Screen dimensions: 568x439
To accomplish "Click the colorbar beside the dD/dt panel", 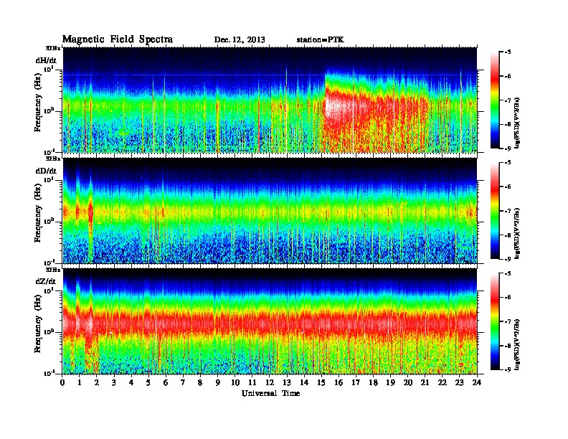I will [495, 210].
